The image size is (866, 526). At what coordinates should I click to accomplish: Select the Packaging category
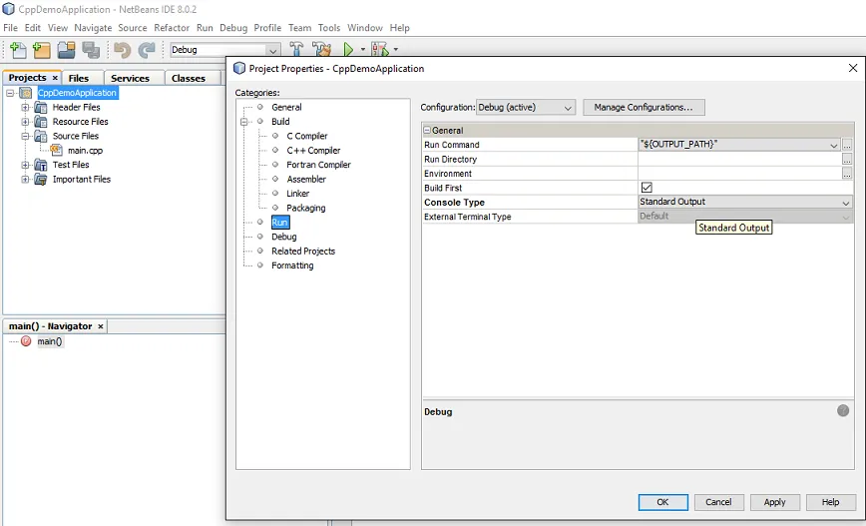(306, 208)
